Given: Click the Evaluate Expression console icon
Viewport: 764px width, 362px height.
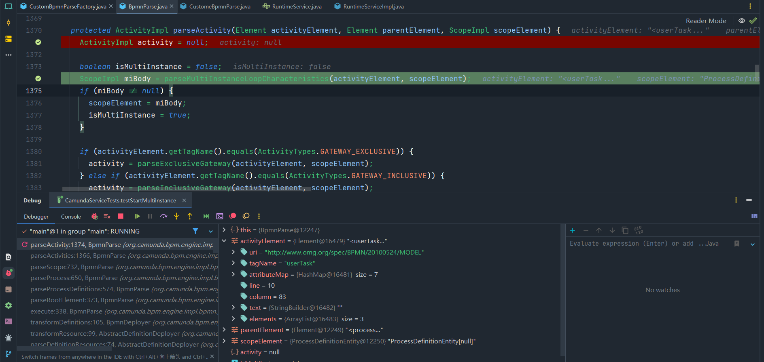Looking at the screenshot, I should pos(220,216).
